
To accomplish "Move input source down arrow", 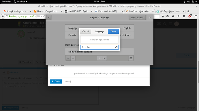I will click(104, 58).
